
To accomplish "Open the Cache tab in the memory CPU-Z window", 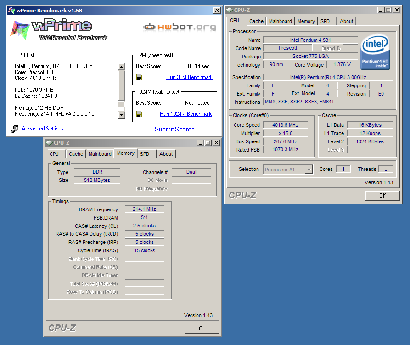I will [x=76, y=154].
